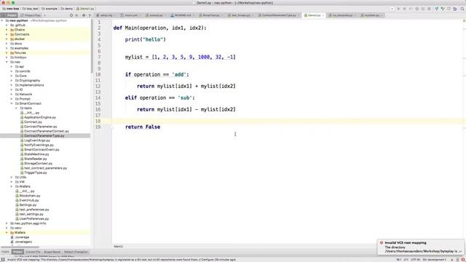Select the Current File tab in the TODO panel

tap(33, 252)
